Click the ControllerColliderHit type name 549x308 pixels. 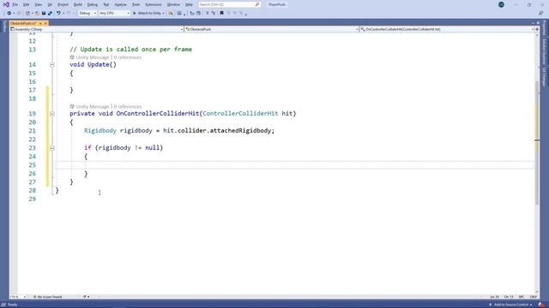(240, 114)
